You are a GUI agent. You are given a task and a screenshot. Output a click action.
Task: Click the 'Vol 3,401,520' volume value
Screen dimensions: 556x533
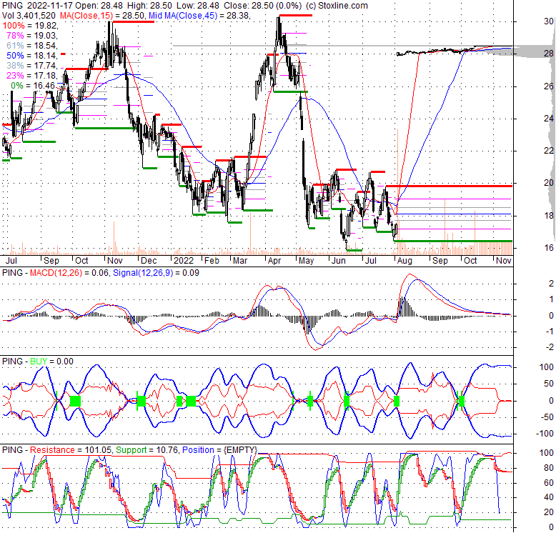tap(29, 16)
